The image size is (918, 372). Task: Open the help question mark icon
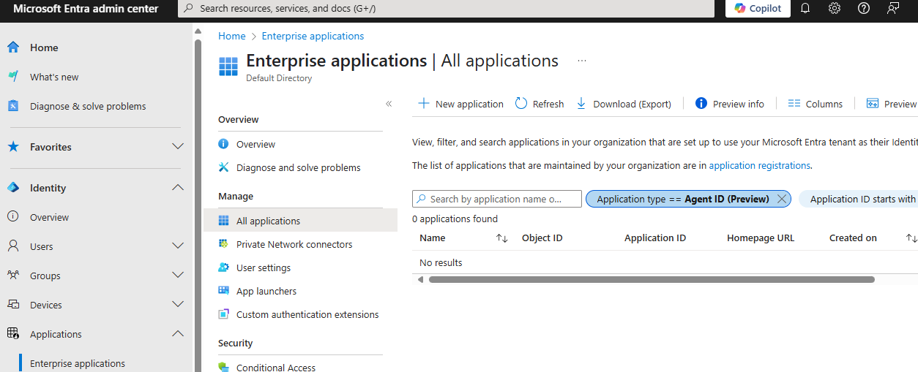pos(864,9)
